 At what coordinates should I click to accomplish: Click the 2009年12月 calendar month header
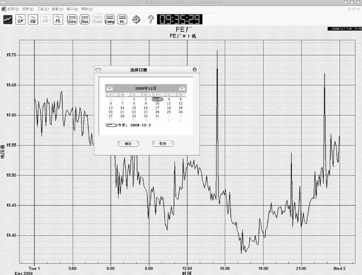tap(146, 88)
